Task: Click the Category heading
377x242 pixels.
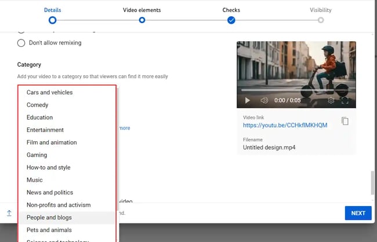Action: point(29,65)
